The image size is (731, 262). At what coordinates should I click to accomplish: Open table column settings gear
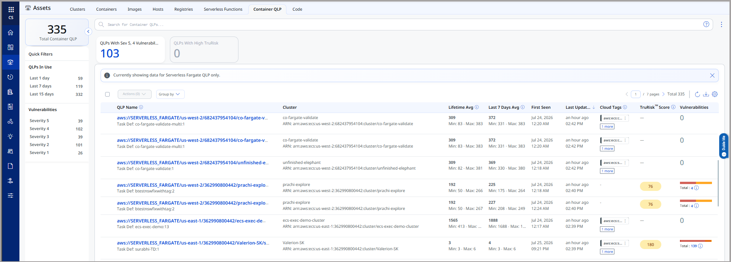[715, 94]
